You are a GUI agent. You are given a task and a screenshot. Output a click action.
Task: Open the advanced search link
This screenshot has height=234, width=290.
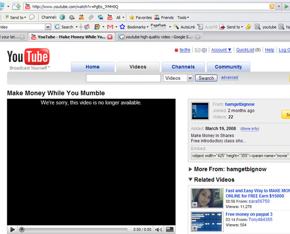pyautogui.click(x=229, y=78)
